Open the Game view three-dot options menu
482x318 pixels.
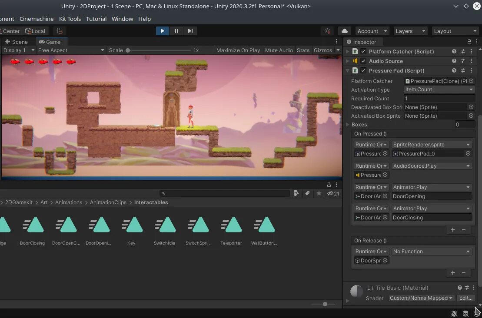(x=336, y=41)
